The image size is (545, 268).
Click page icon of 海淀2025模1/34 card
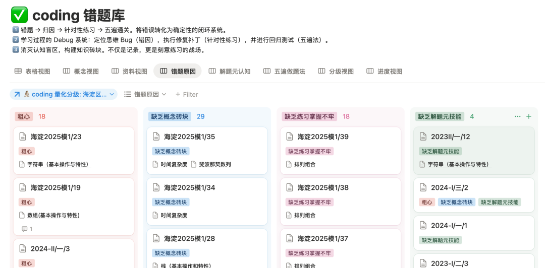[x=156, y=187]
